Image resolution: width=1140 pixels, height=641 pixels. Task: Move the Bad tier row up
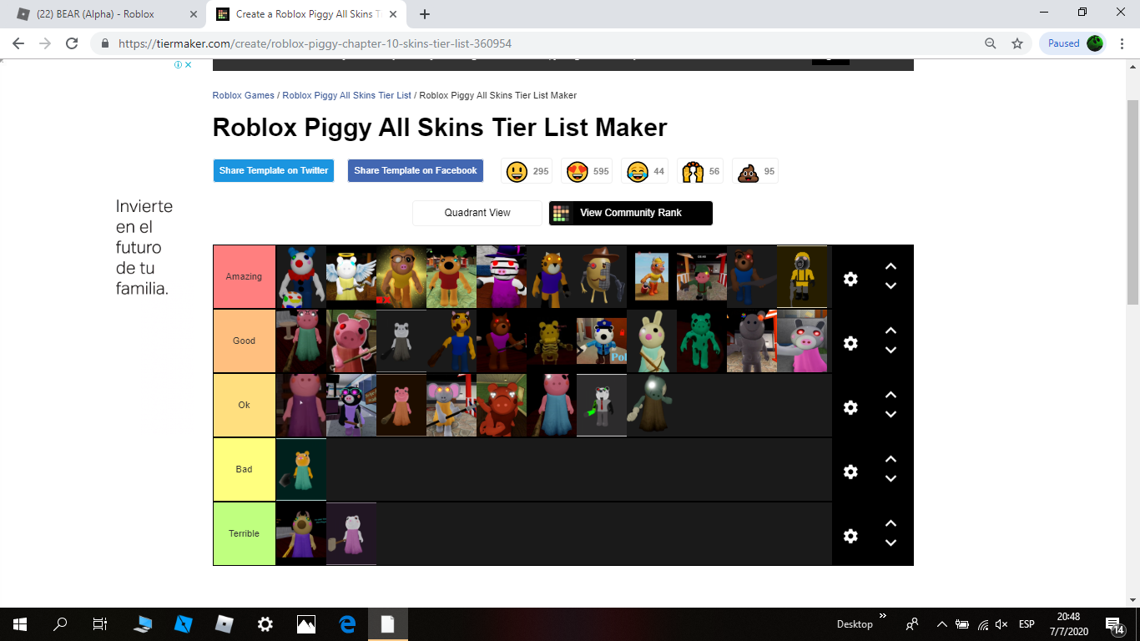(x=890, y=459)
